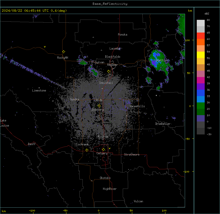
Task: Select the slate purple 0-10 dBZ legend swatch
Action: (201, 118)
